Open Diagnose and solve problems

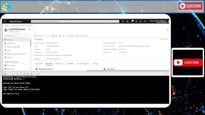(16, 54)
